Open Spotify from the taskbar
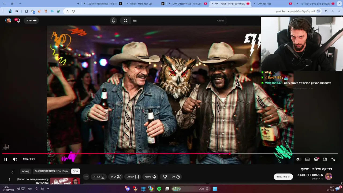343x193 pixels. pos(159,189)
